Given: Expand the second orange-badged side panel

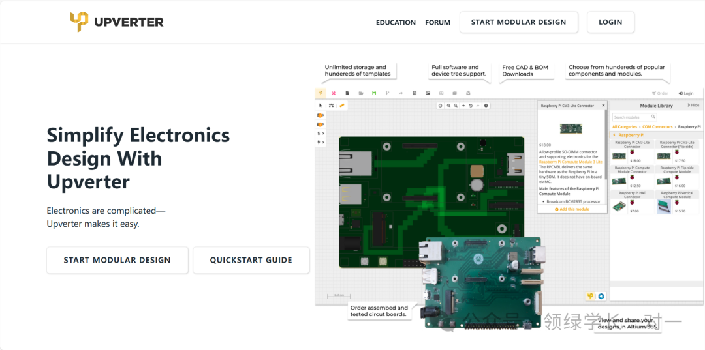Looking at the screenshot, I should pyautogui.click(x=321, y=124).
